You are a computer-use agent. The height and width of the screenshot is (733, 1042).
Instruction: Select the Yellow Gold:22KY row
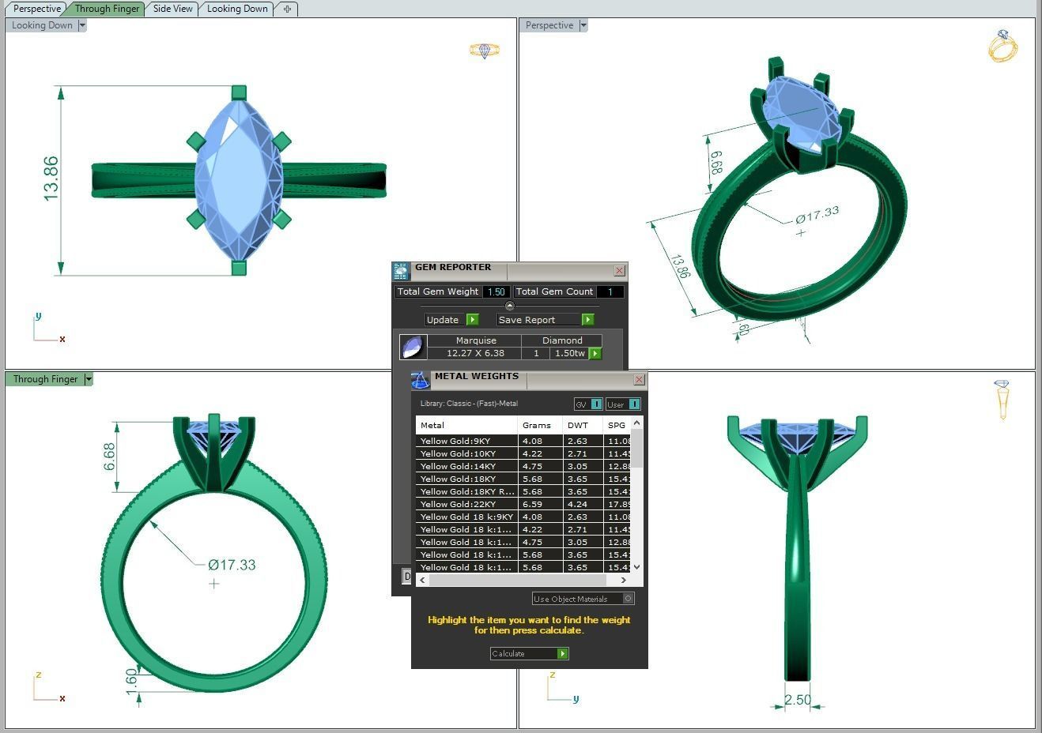coord(523,504)
